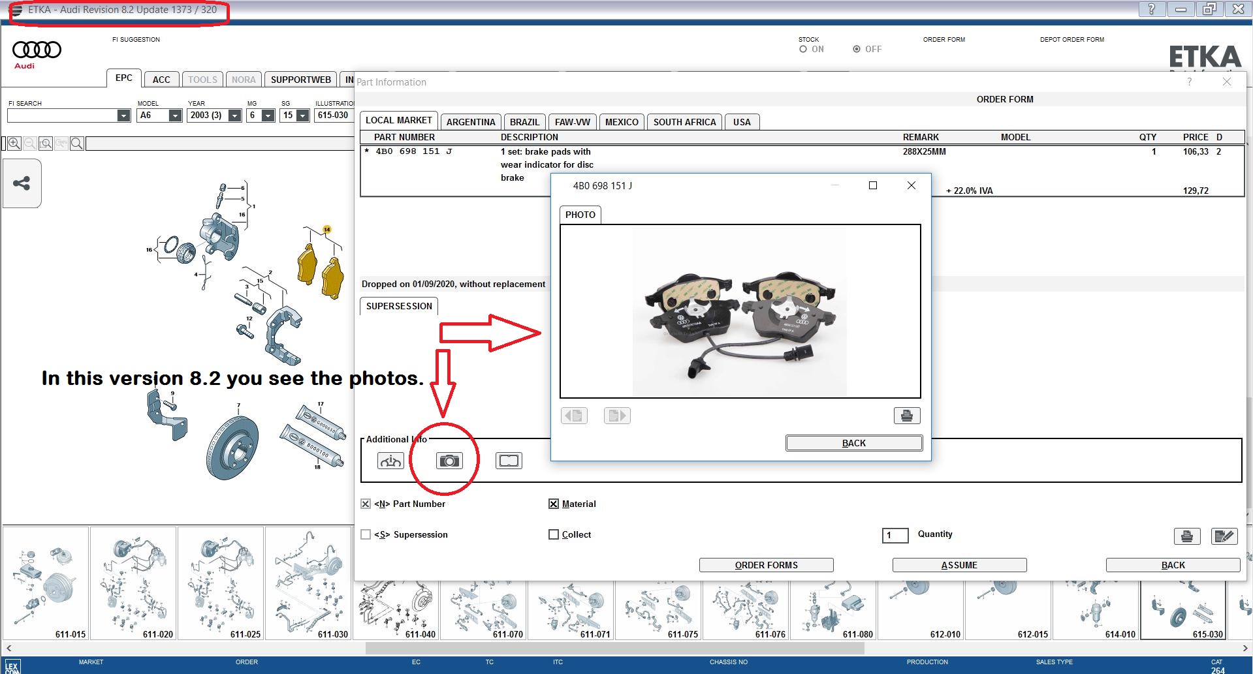Open photo via camera icon in Additional Info
This screenshot has width=1253, height=674.
point(449,461)
